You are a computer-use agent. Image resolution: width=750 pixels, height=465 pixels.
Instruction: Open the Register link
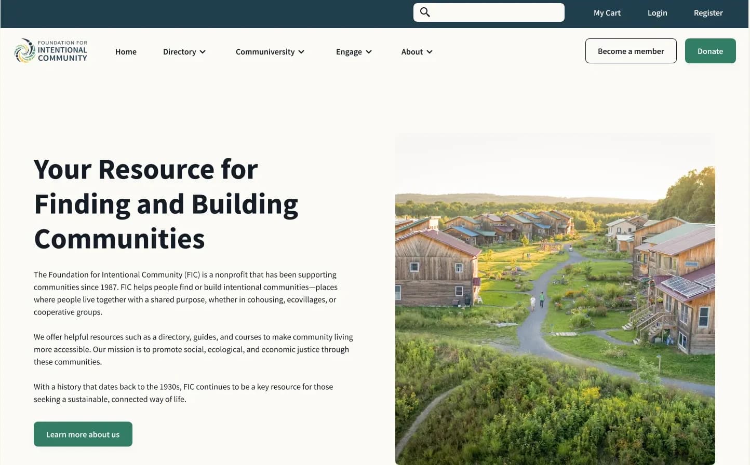click(x=708, y=13)
